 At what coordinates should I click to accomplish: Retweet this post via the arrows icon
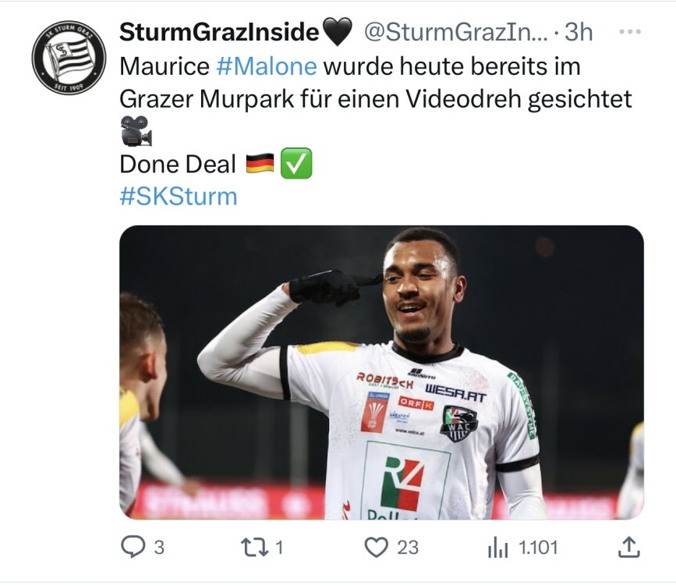coord(255,548)
